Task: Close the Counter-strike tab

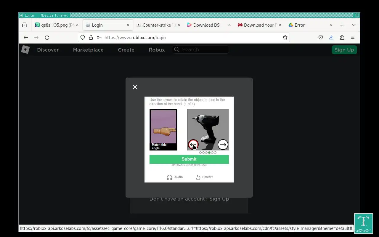Action: tap(179, 25)
